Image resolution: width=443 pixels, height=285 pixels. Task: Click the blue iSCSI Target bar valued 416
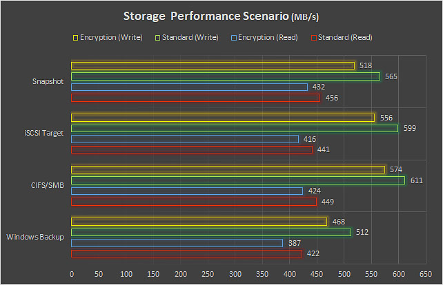185,139
